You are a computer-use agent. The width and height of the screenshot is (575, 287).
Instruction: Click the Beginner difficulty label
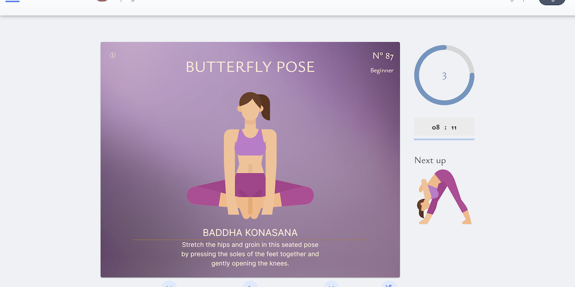382,71
